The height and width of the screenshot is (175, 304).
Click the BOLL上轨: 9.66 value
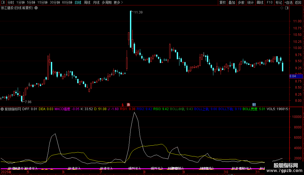tap(206, 109)
